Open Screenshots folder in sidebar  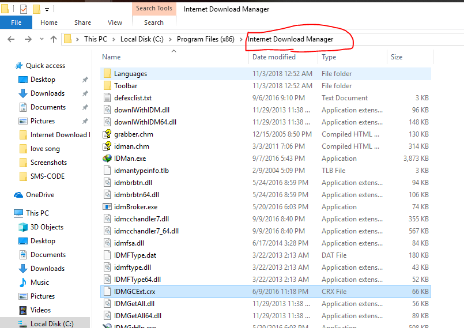point(48,163)
